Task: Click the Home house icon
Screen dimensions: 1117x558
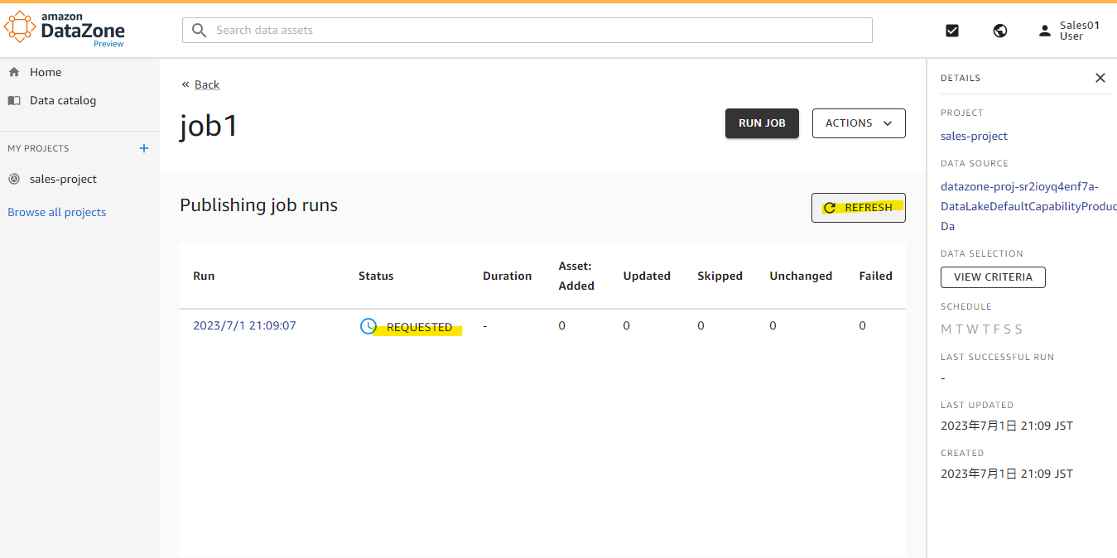Action: pos(14,72)
